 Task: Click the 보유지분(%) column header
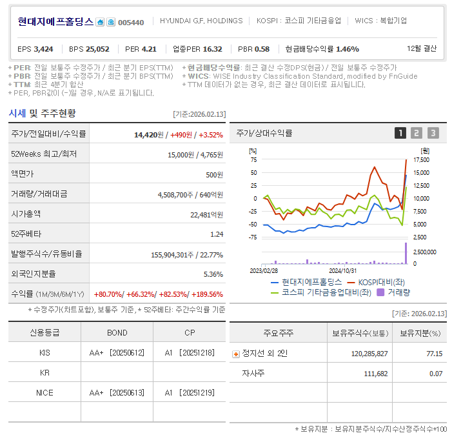[x=420, y=334]
